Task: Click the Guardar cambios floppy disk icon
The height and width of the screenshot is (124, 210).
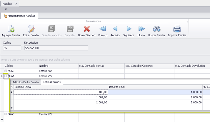Action: pyautogui.click(x=51, y=29)
